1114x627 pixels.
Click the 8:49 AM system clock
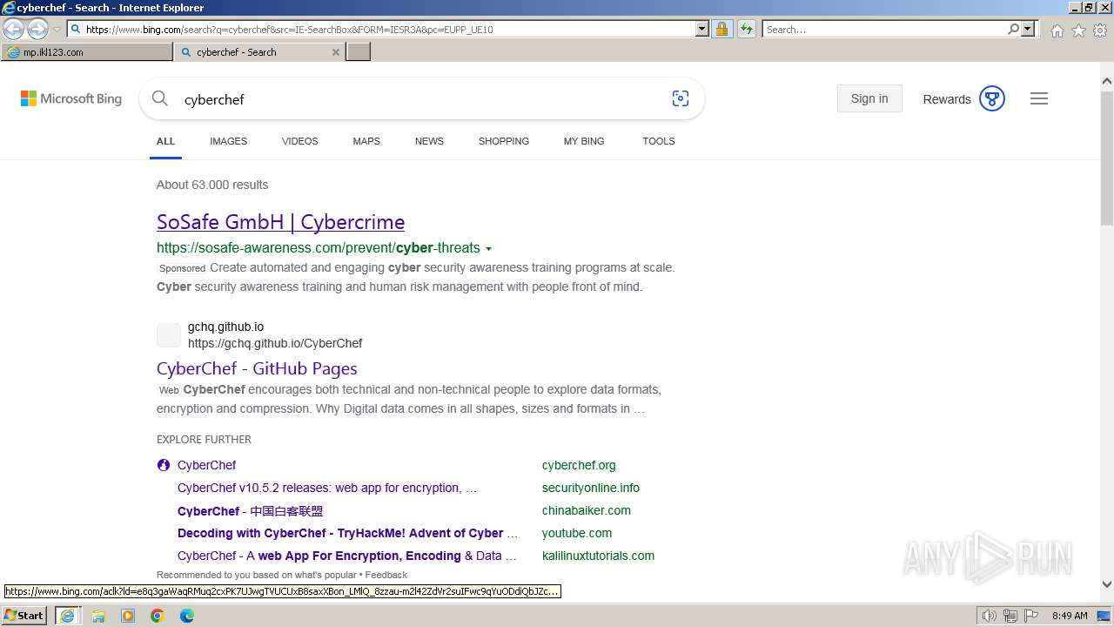pyautogui.click(x=1070, y=616)
